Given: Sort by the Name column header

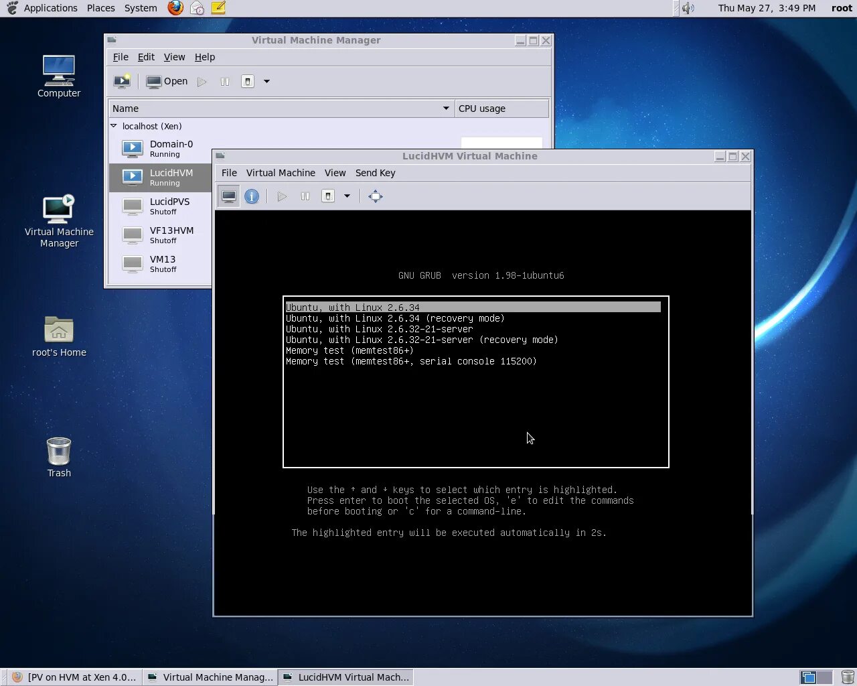Looking at the screenshot, I should [281, 109].
